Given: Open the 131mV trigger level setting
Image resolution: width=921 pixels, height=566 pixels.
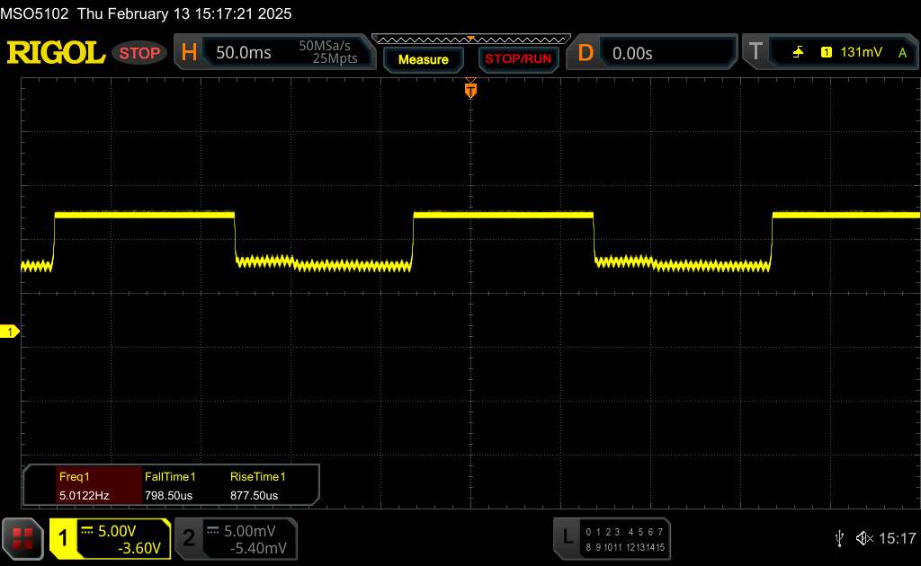Looking at the screenshot, I should (x=861, y=53).
